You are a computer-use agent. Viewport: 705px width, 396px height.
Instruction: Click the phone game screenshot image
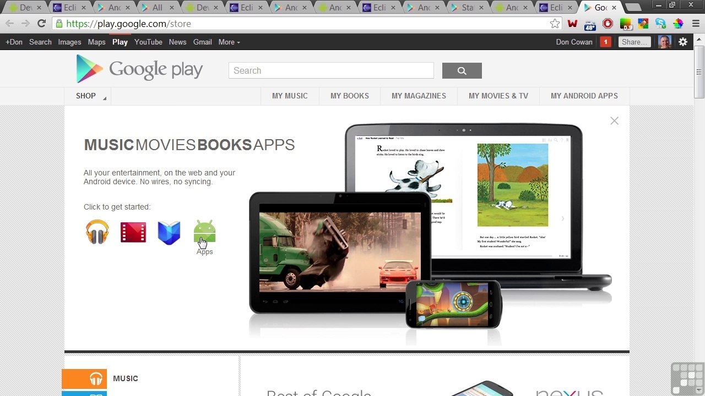(453, 304)
